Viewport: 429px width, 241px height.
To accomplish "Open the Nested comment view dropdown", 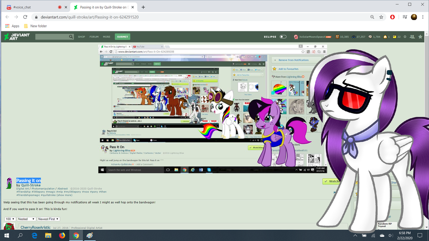I will pos(26,219).
